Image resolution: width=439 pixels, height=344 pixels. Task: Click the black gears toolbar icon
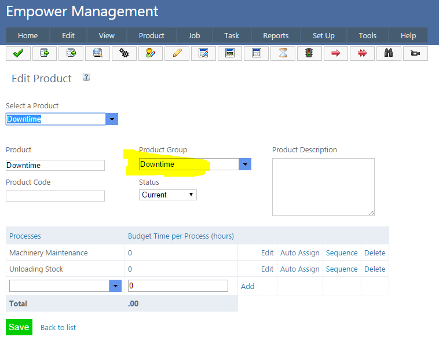coord(123,53)
